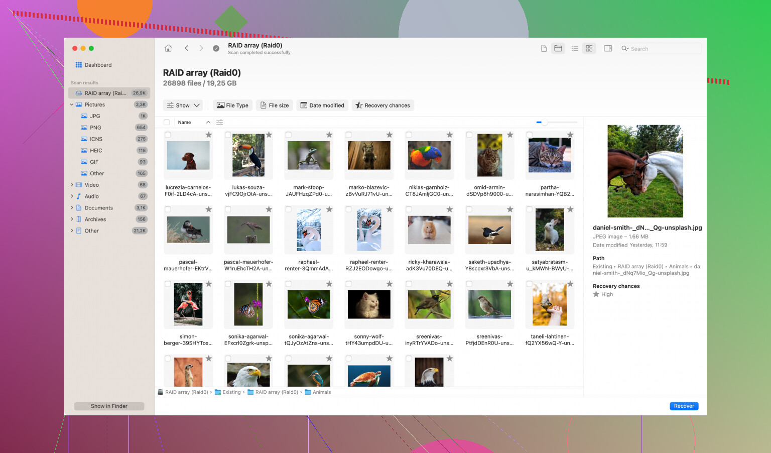Open column filter settings icon beside Name
The image size is (771, 453).
point(219,122)
